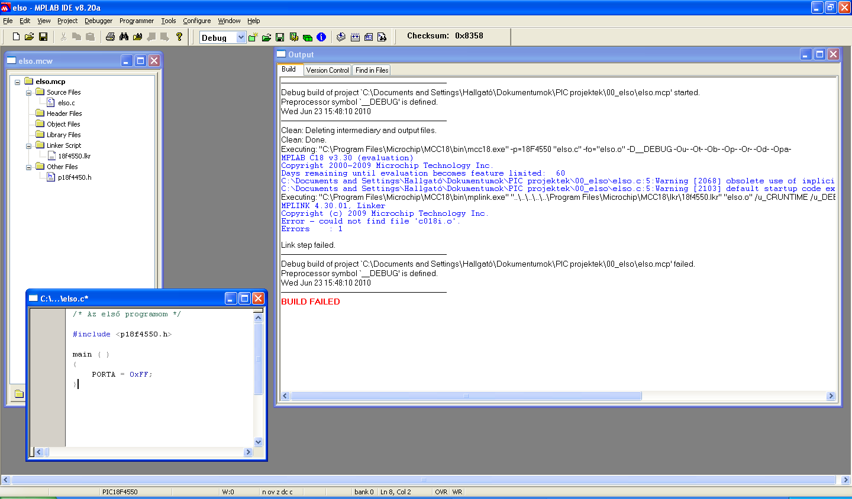Screen dimensions: 852x499
Task: Click the PIC18F4550 device in the status bar
Action: [x=120, y=492]
